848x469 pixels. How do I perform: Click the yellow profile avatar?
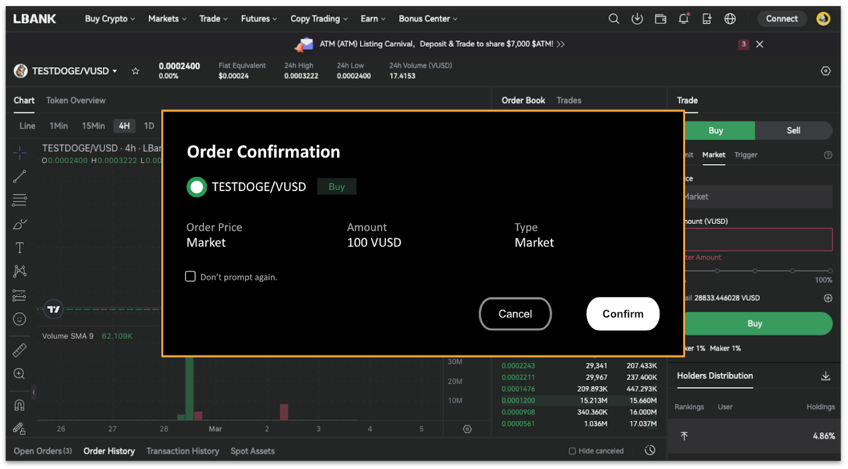click(x=823, y=19)
